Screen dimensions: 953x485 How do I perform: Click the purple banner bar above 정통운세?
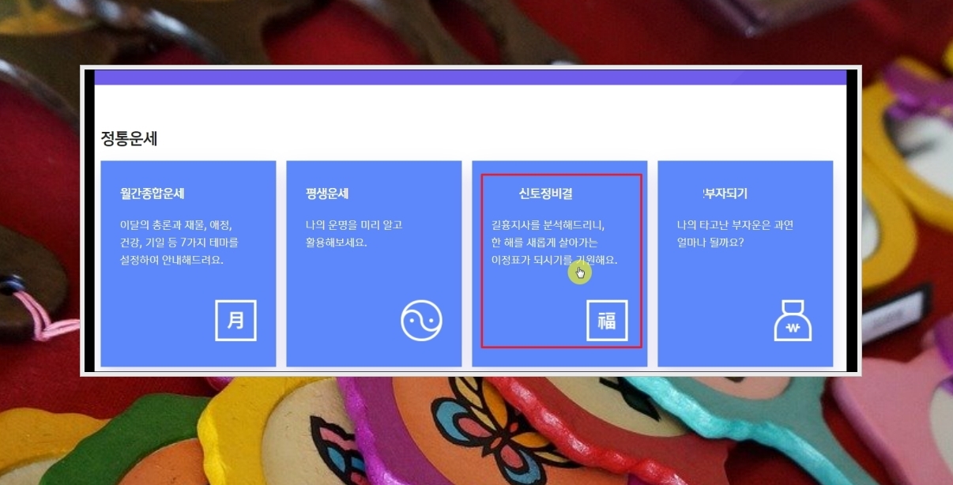tap(470, 77)
